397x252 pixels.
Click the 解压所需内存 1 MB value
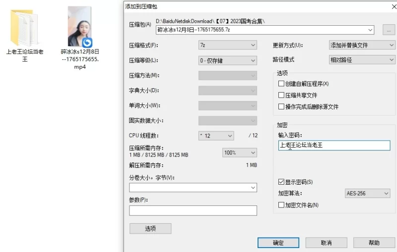[252, 165]
